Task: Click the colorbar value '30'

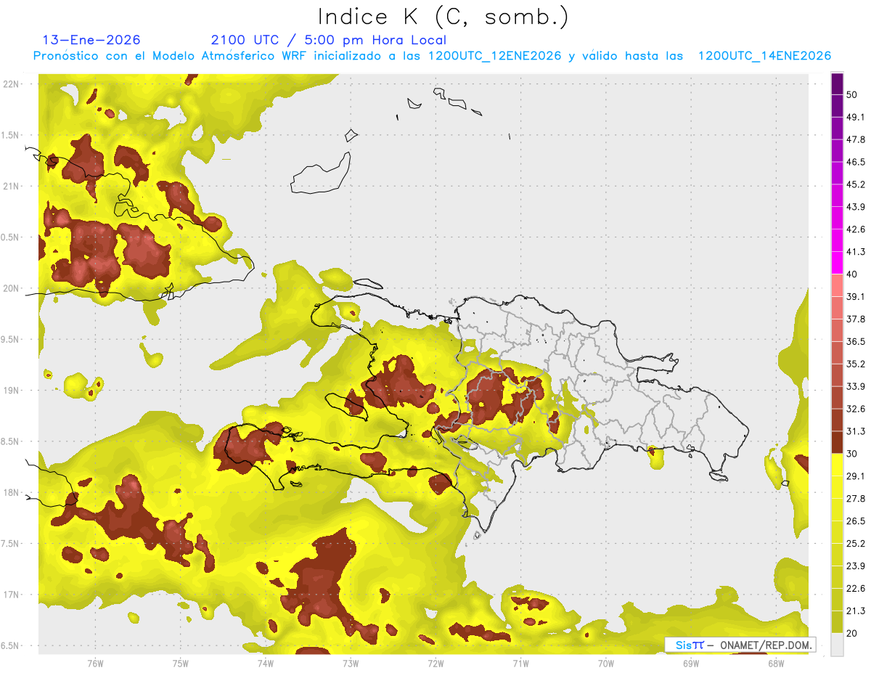Action: point(852,454)
